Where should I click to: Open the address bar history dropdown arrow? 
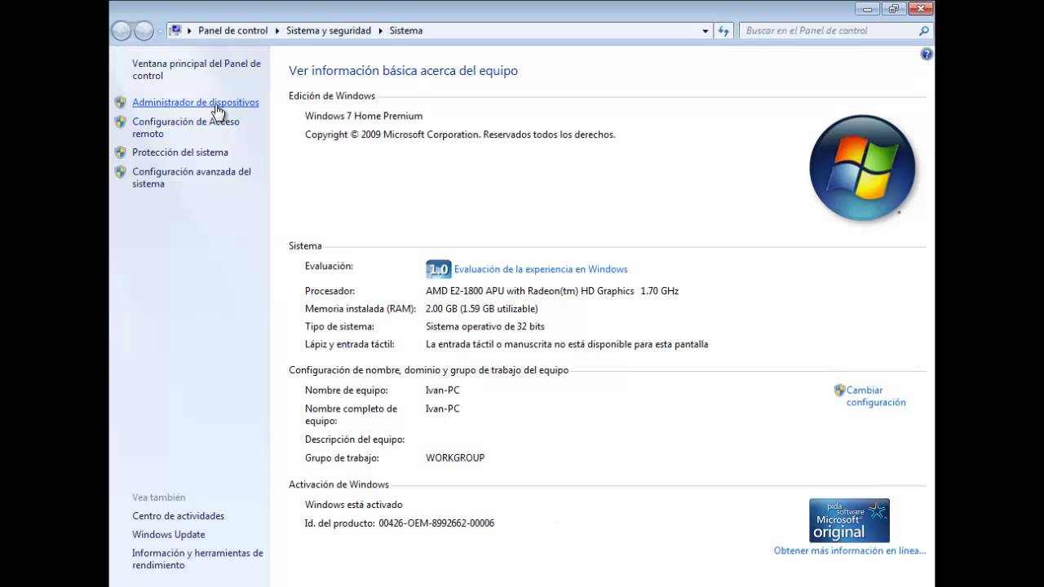(x=706, y=31)
